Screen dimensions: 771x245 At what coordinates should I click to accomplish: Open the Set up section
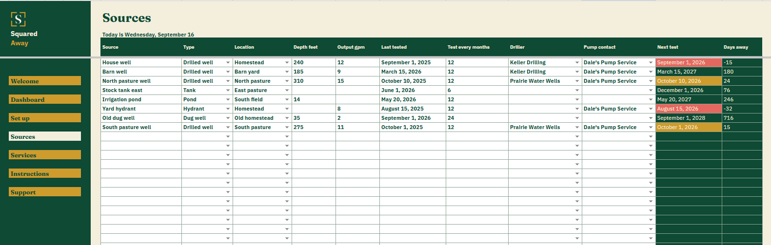click(45, 118)
